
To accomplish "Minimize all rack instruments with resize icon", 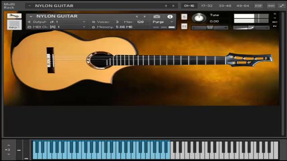I will pyautogui.click(x=282, y=6).
